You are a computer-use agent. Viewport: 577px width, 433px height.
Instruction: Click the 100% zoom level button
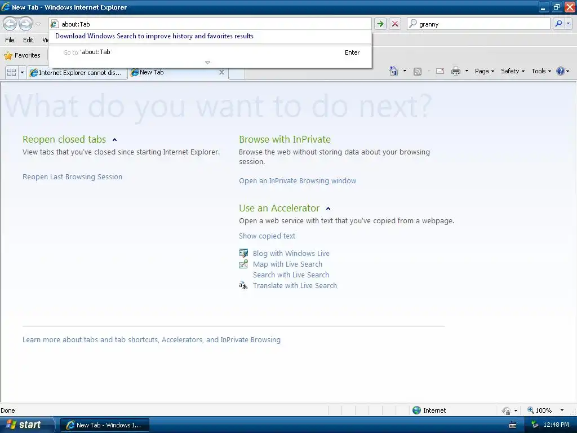(x=539, y=410)
